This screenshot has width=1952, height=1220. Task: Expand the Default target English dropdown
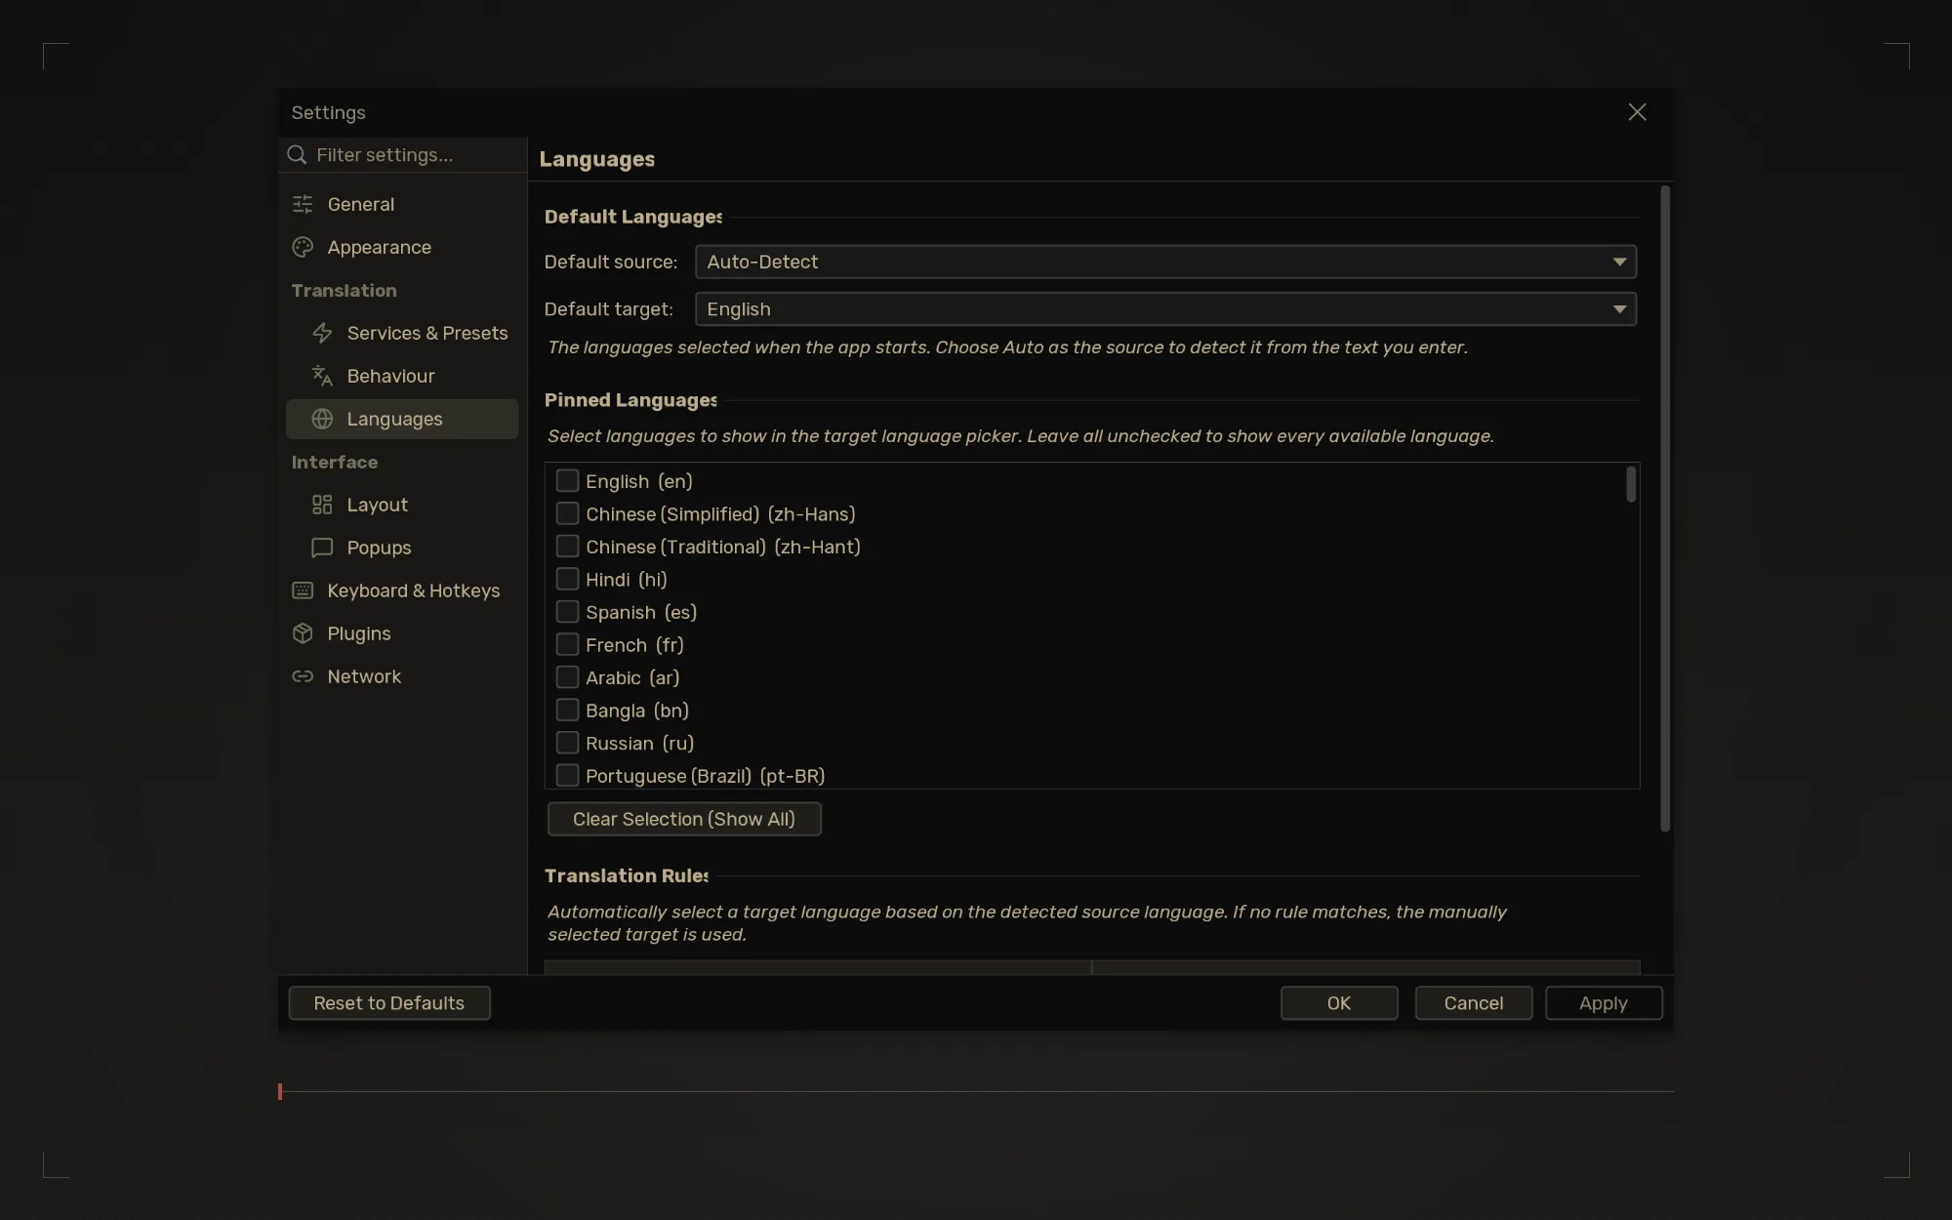tap(1165, 309)
